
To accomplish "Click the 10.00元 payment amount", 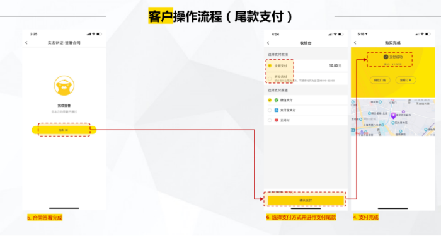I will click(335, 65).
